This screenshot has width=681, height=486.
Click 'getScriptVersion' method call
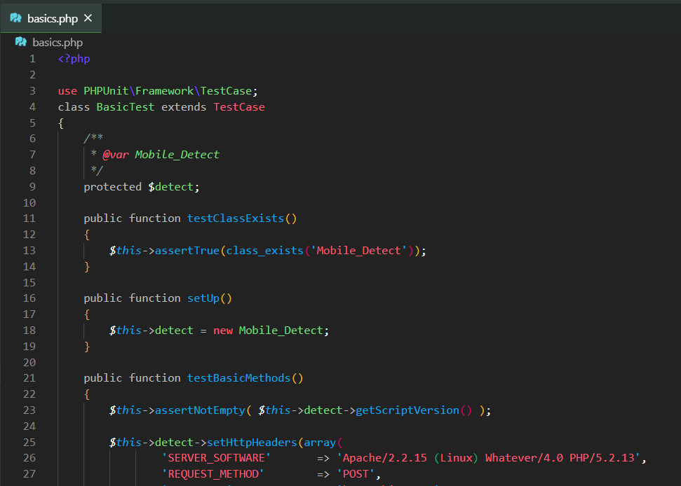407,410
